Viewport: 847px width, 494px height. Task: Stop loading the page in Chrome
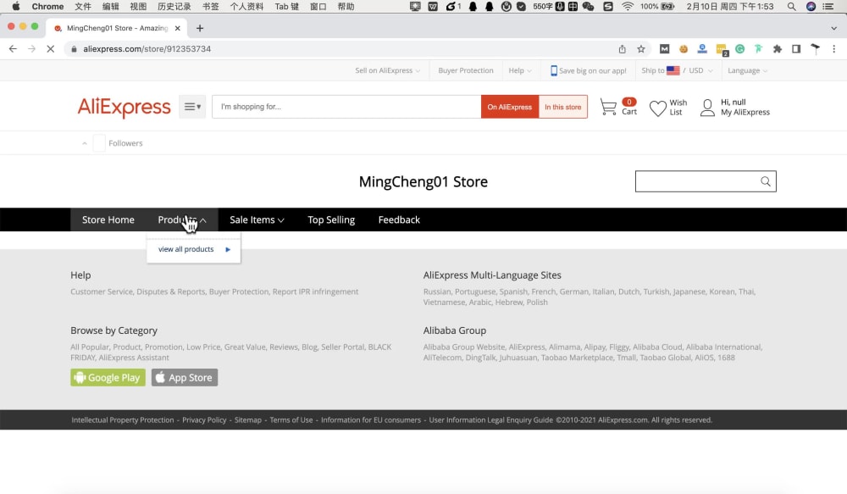click(50, 48)
